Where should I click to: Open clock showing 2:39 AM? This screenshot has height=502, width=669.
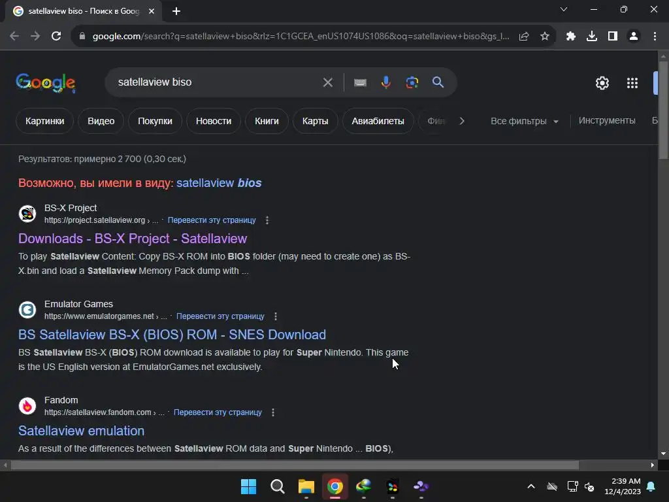click(623, 486)
